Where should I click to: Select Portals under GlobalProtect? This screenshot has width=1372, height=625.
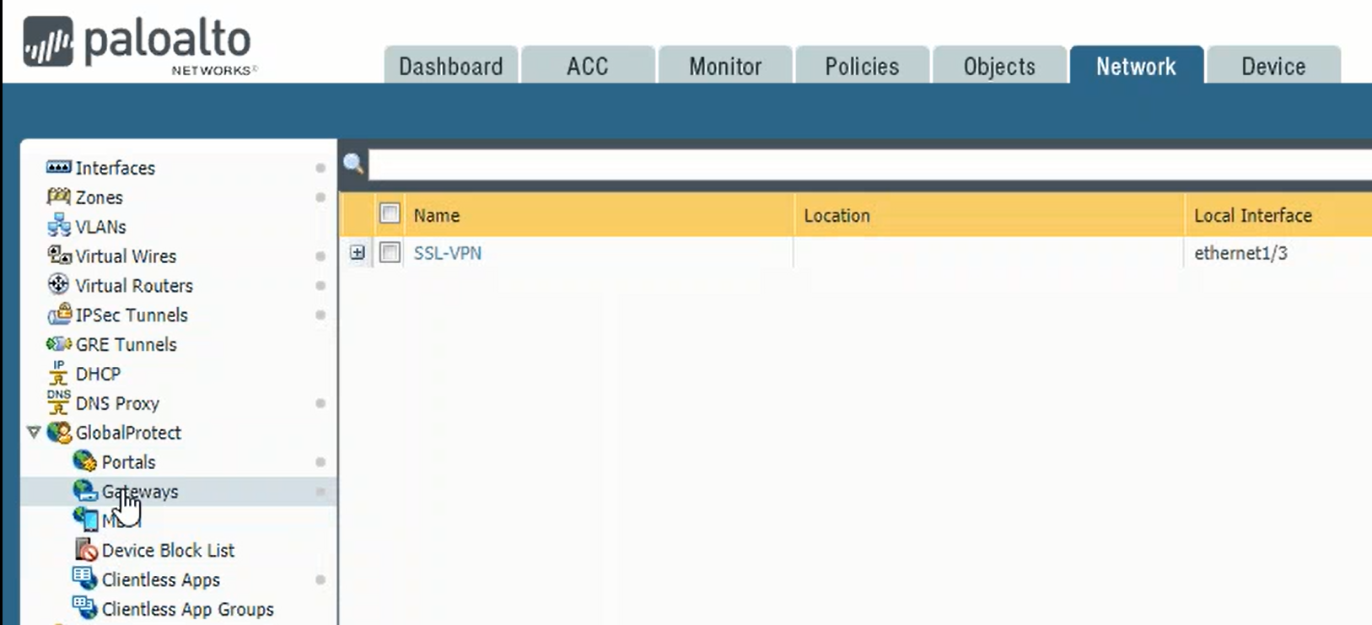[128, 462]
